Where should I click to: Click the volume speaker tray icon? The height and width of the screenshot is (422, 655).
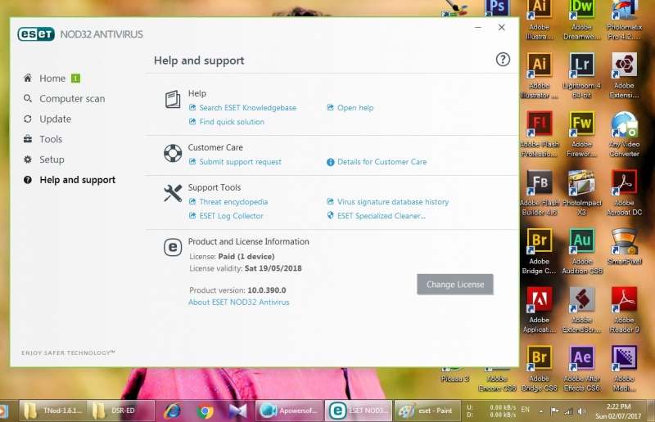[582, 411]
